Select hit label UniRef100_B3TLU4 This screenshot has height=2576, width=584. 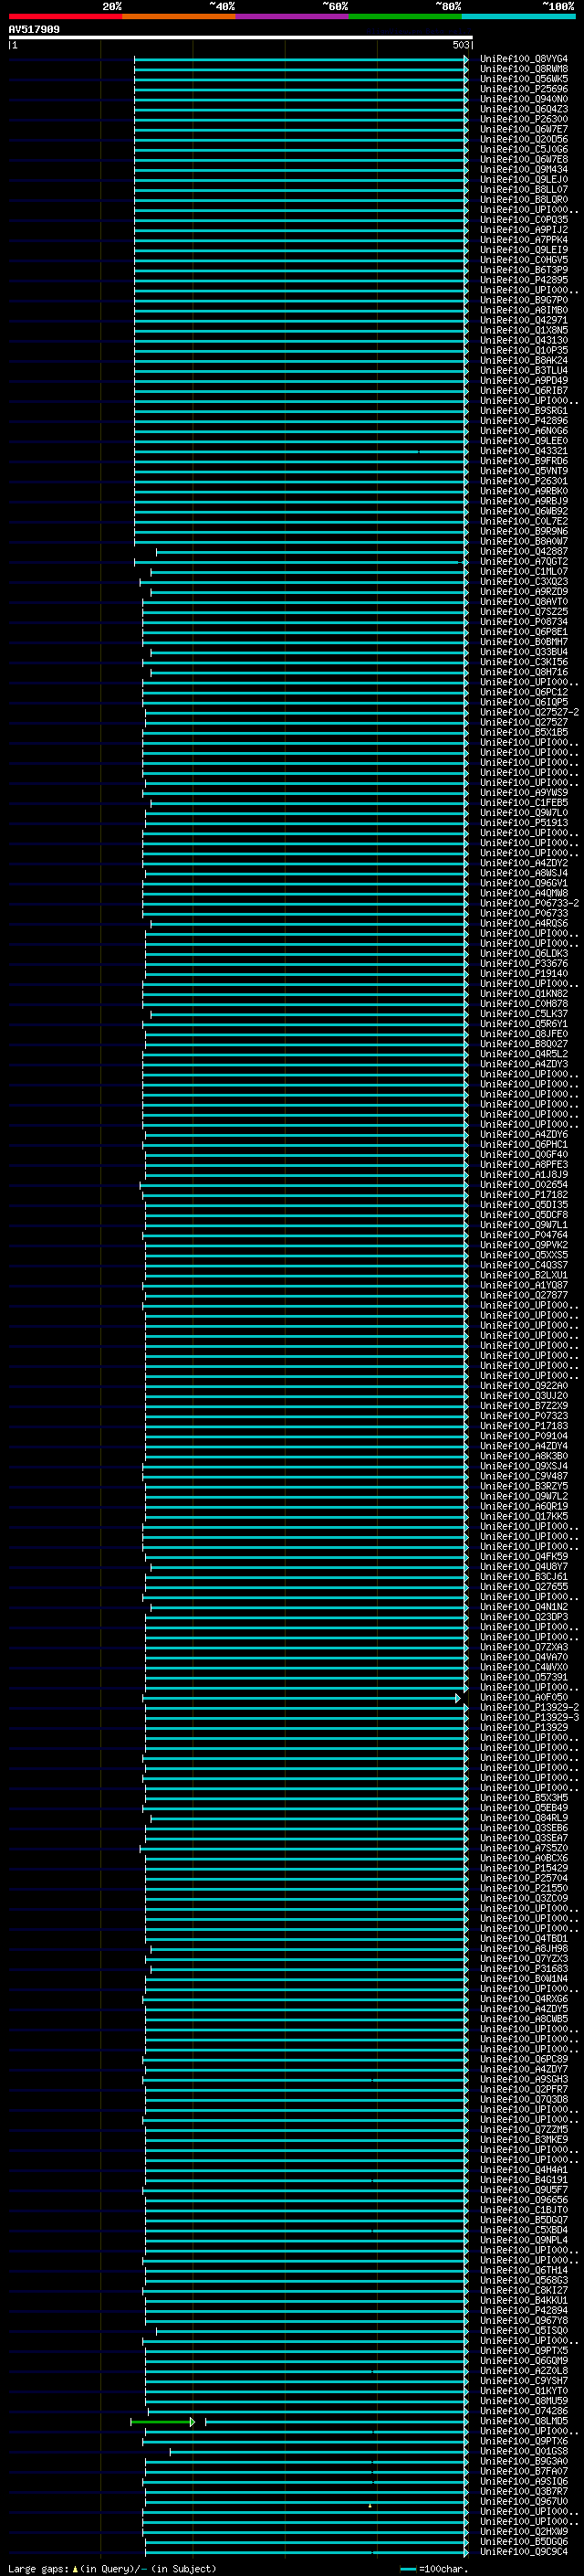coord(523,371)
